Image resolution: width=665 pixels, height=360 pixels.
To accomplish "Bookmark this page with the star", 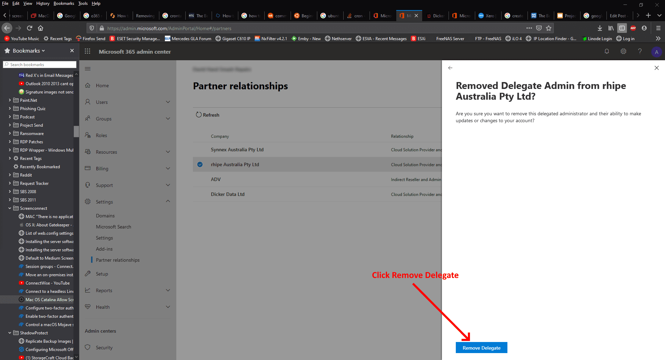I will coord(549,28).
